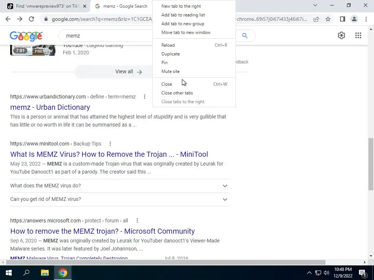Open How to remove the MEMZ trojan link

pyautogui.click(x=103, y=231)
